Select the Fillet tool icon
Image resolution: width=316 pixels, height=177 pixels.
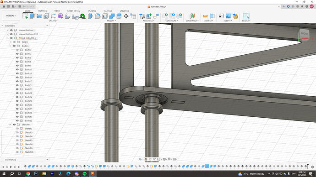coord(98,16)
